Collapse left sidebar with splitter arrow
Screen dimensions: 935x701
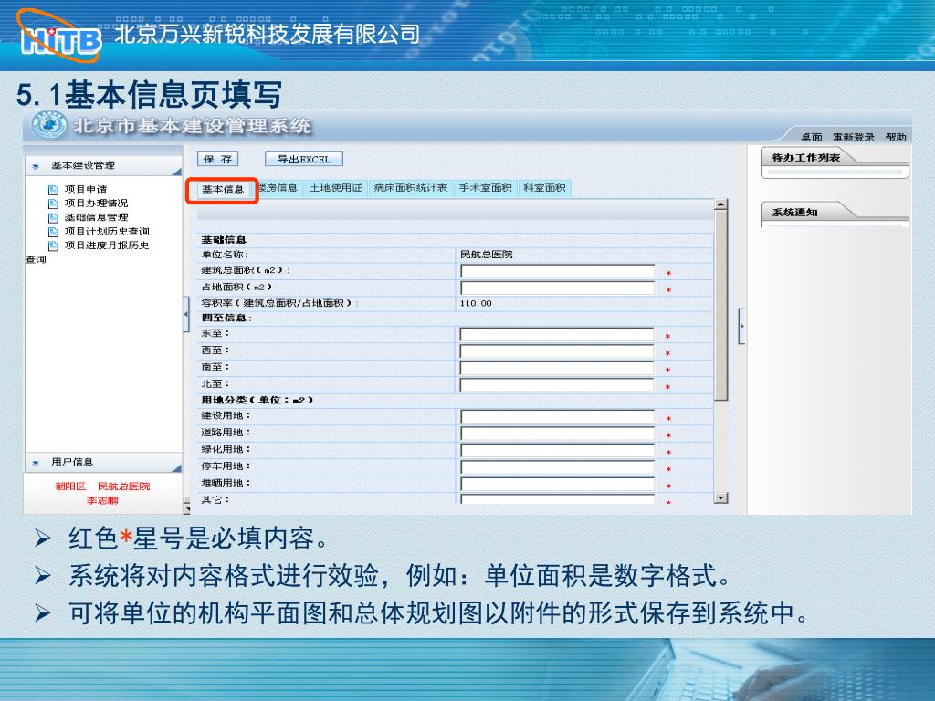[186, 314]
